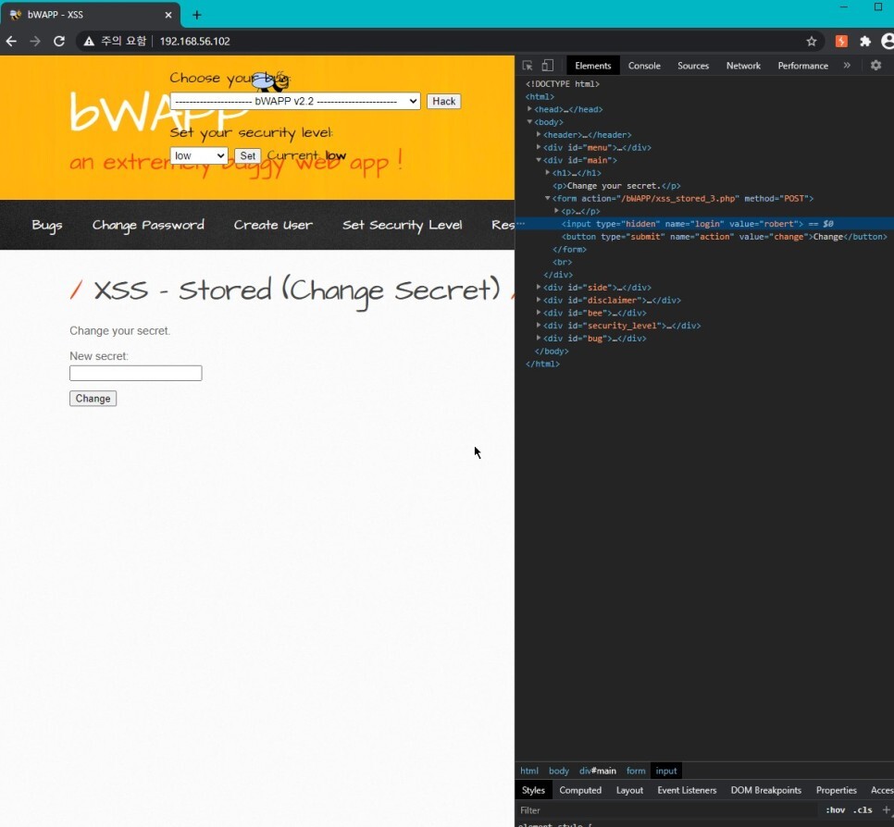Image resolution: width=894 pixels, height=827 pixels.
Task: Click the input breadcrumb
Action: click(666, 771)
